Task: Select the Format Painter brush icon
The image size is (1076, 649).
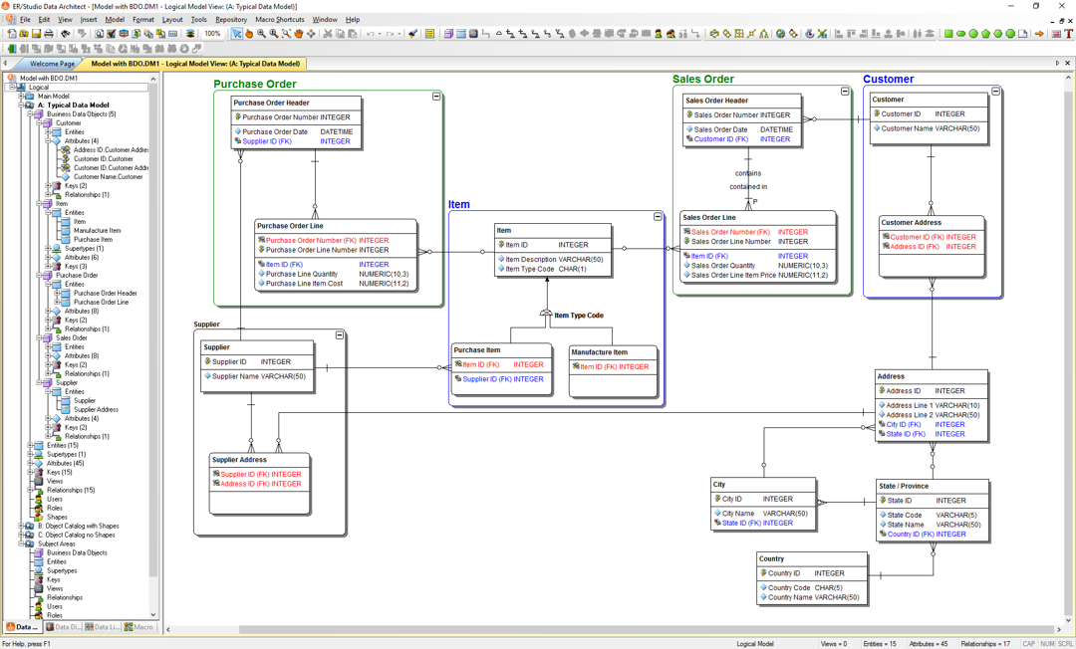Action: point(412,34)
